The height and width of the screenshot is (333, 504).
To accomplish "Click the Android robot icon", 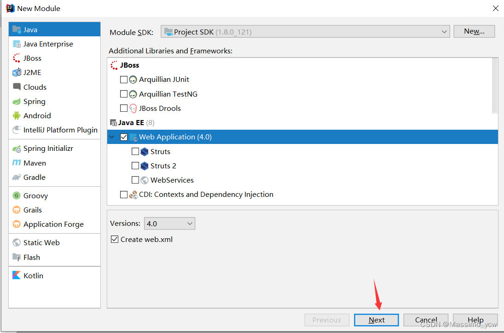I will tap(17, 115).
